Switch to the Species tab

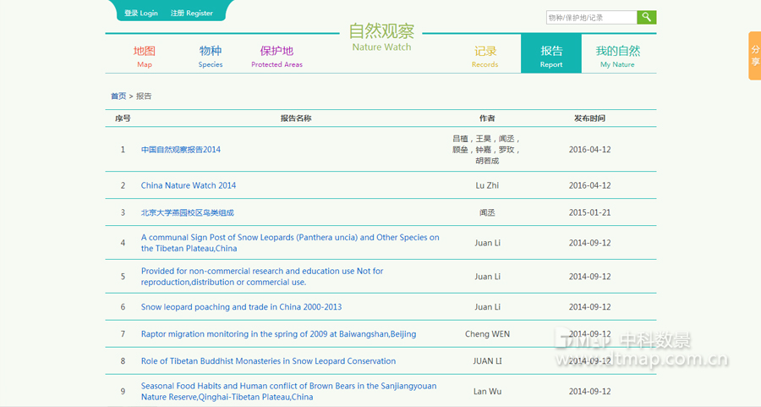211,56
